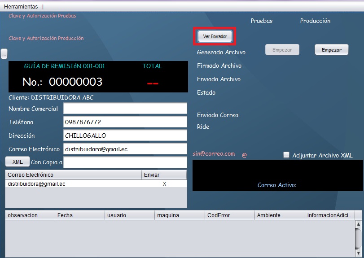
Task: Enable the Adjuntar Archivo XML checkbox
Action: pyautogui.click(x=286, y=155)
